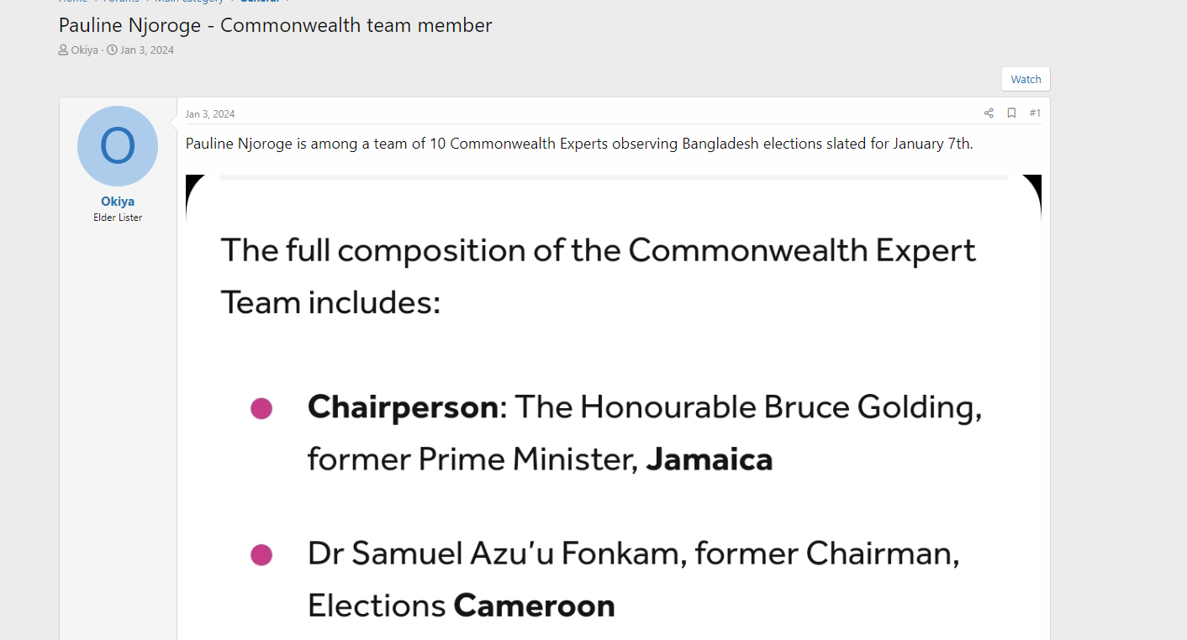The image size is (1187, 640).
Task: Click the Jan 3, 2024 post timestamp
Action: click(210, 114)
